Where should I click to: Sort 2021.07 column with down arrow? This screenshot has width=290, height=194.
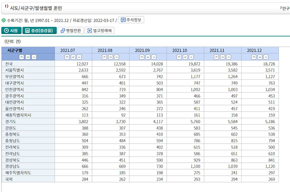pos(73,57)
